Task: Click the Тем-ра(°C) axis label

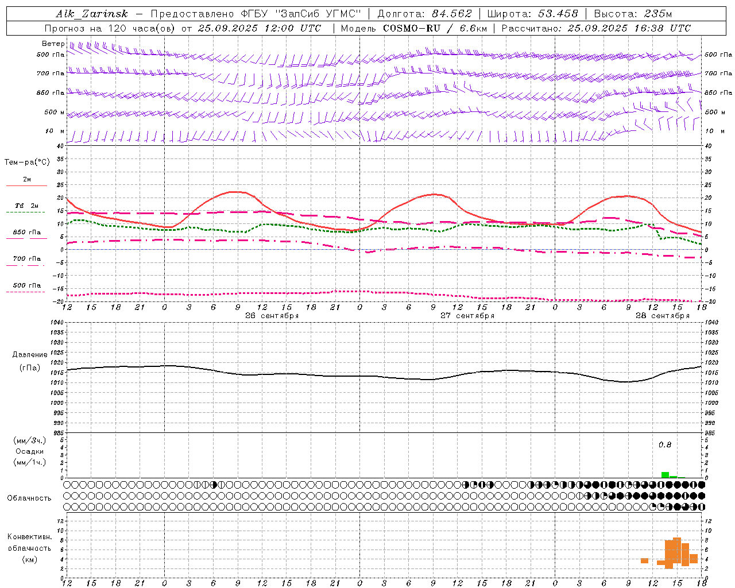Action: 27,162
